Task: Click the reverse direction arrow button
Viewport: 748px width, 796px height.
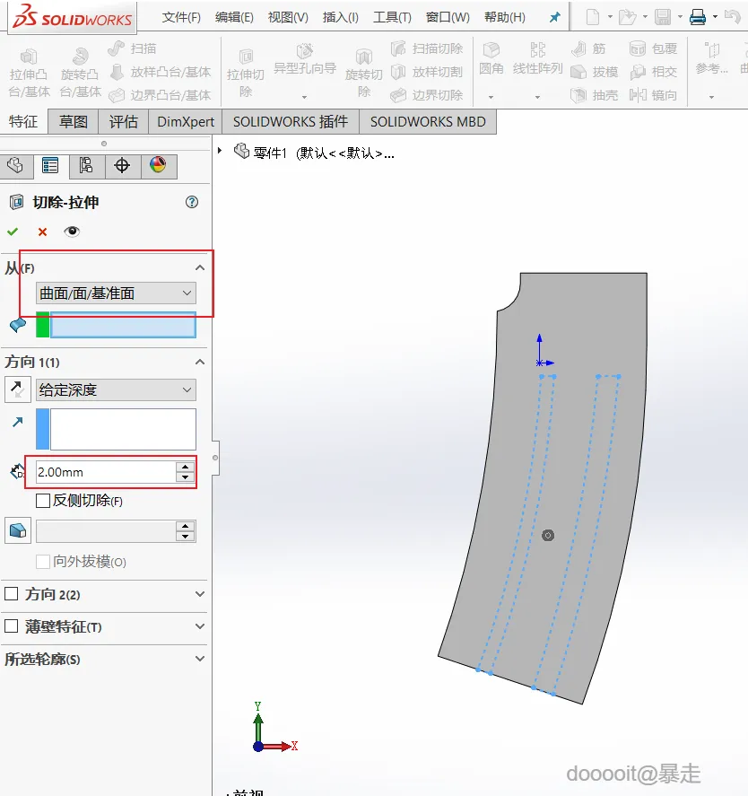Action: [17, 389]
